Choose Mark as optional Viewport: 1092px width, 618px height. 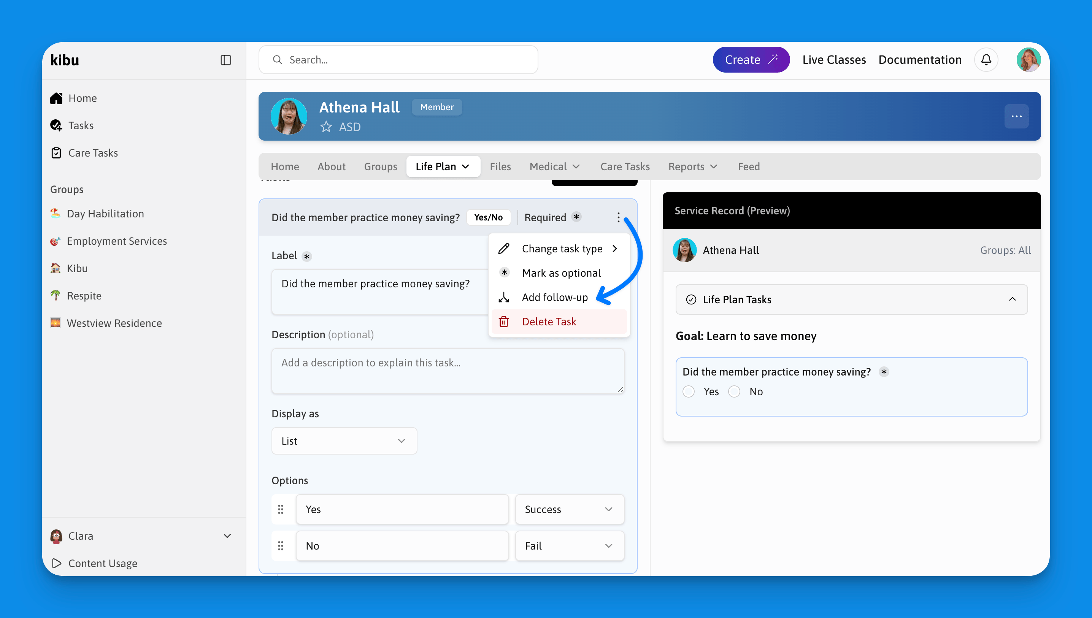[x=559, y=273]
